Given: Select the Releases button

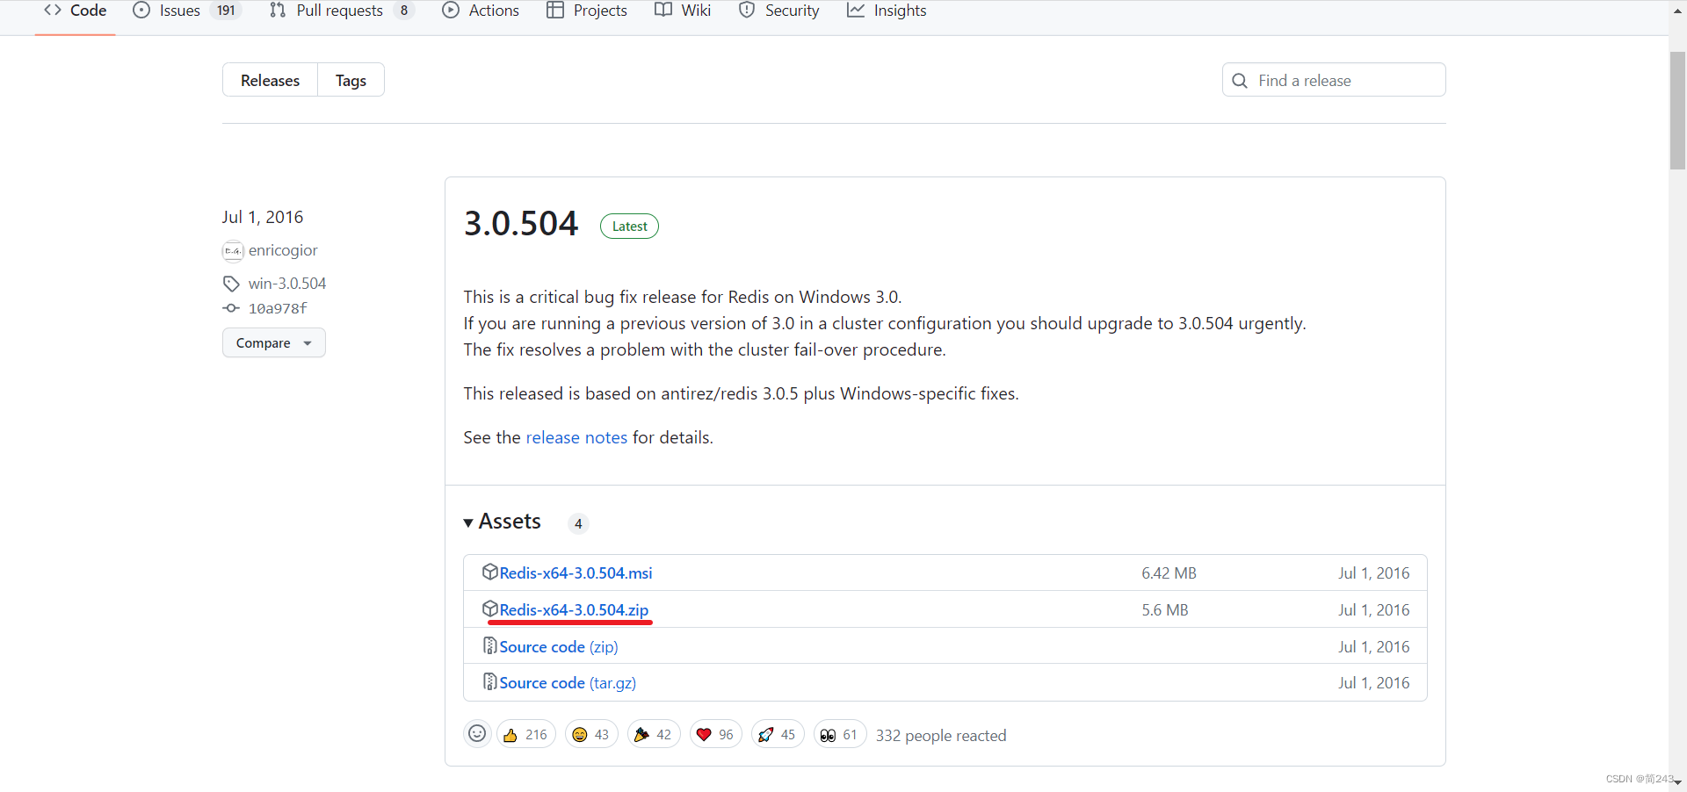Looking at the screenshot, I should [x=270, y=80].
